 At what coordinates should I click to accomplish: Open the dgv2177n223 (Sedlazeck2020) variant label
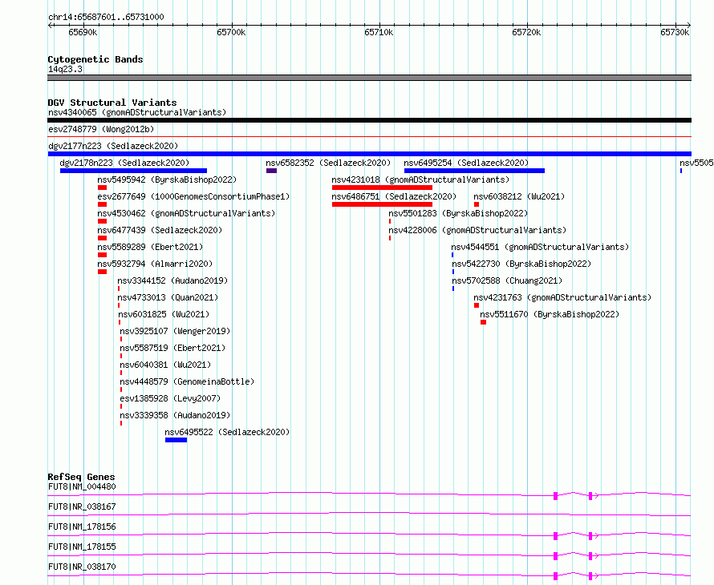(113, 146)
